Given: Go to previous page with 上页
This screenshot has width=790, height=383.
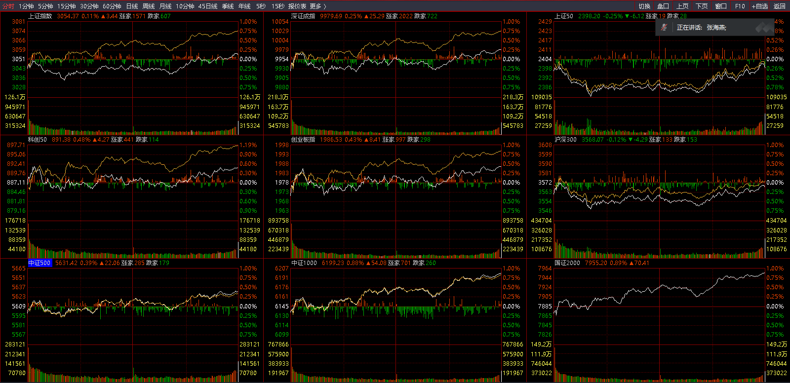Looking at the screenshot, I should tap(682, 6).
